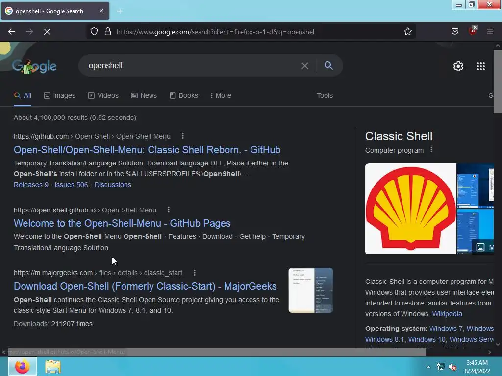Switch to the Videos tab
502x376 pixels.
pos(103,95)
